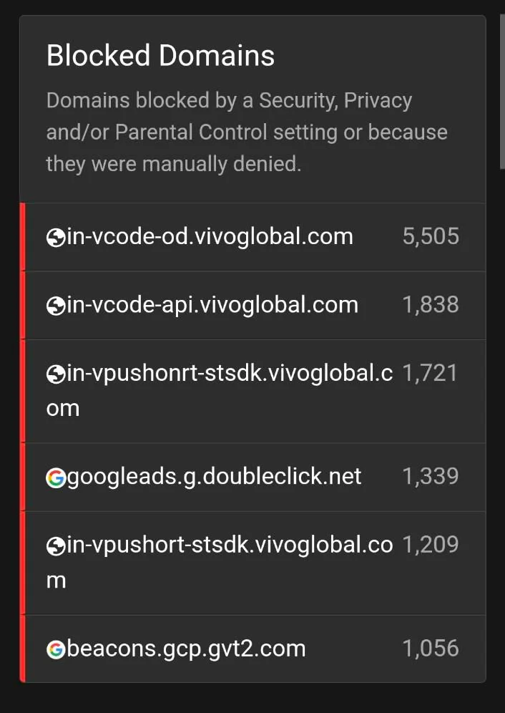
Task: Click the 1,721 blocked query count
Action: 430,373
